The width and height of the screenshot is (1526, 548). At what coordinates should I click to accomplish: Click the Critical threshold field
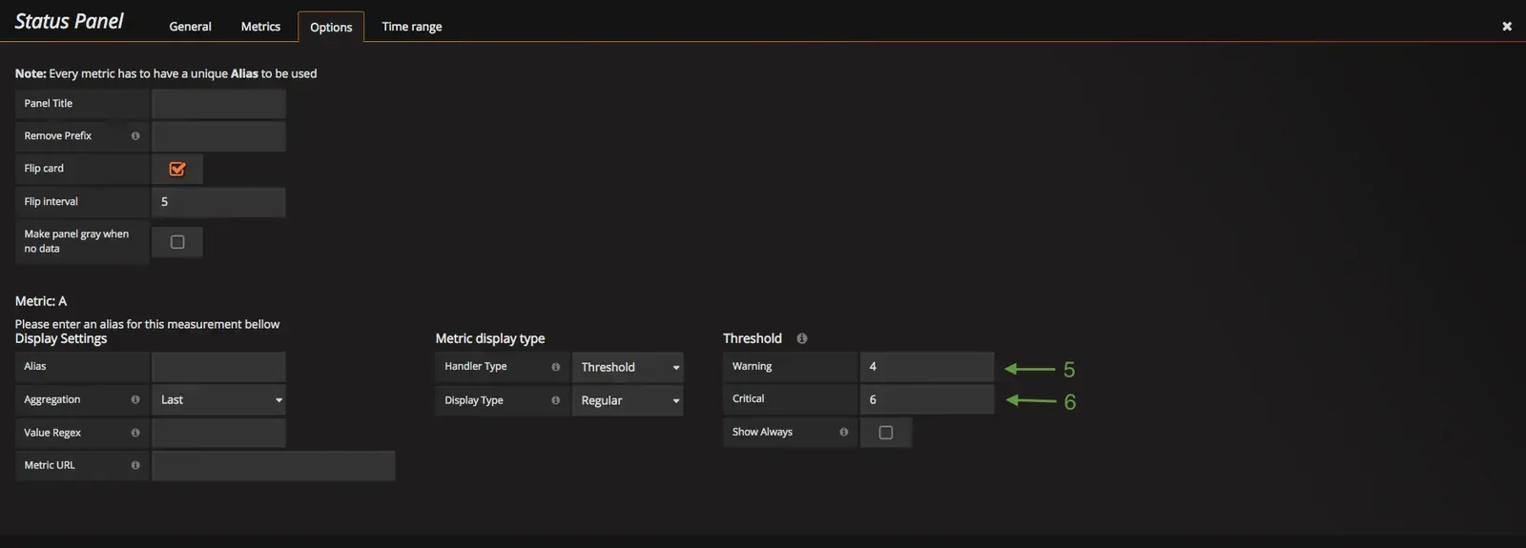[x=927, y=399]
